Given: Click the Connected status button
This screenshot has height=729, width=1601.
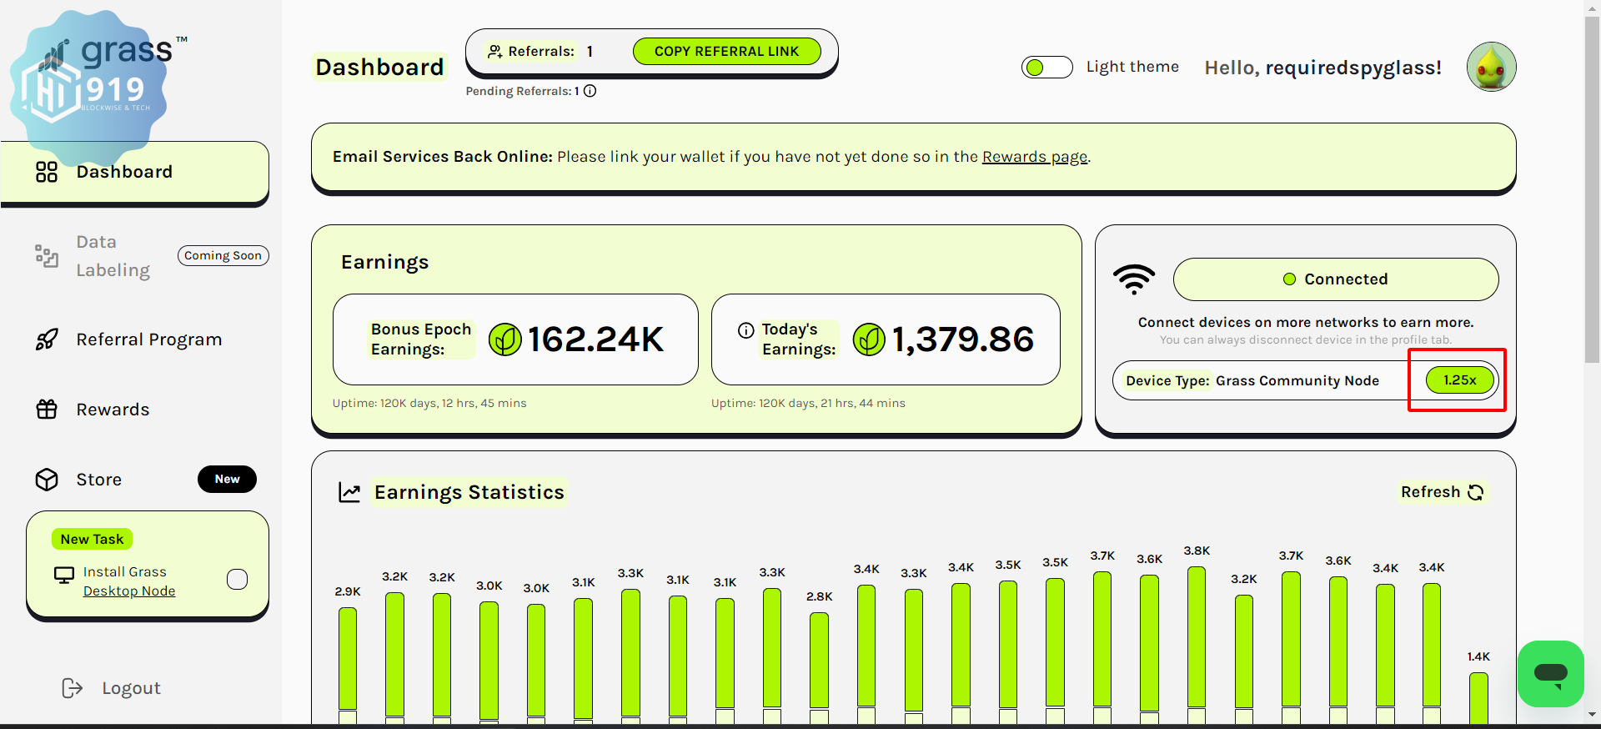Looking at the screenshot, I should [1336, 279].
